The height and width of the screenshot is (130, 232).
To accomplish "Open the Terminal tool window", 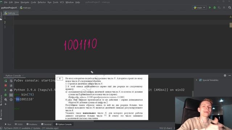I will [x=46, y=124].
